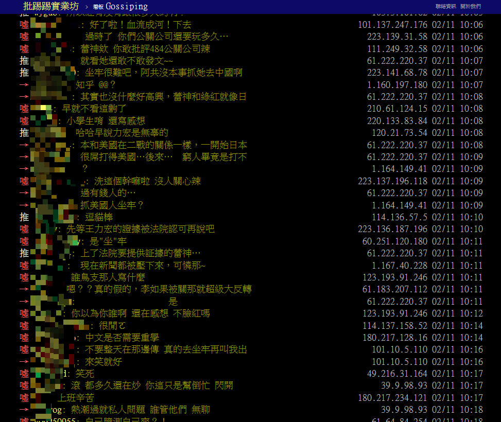Click IP address 223.141.68.78
501x422 pixels.
click(397, 73)
